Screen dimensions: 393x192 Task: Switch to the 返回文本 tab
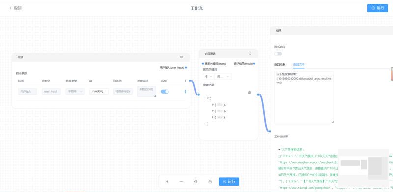299,64
